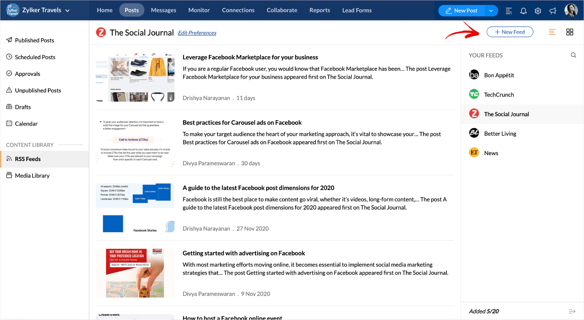Open Unpublished Posts in the sidebar

click(45, 90)
